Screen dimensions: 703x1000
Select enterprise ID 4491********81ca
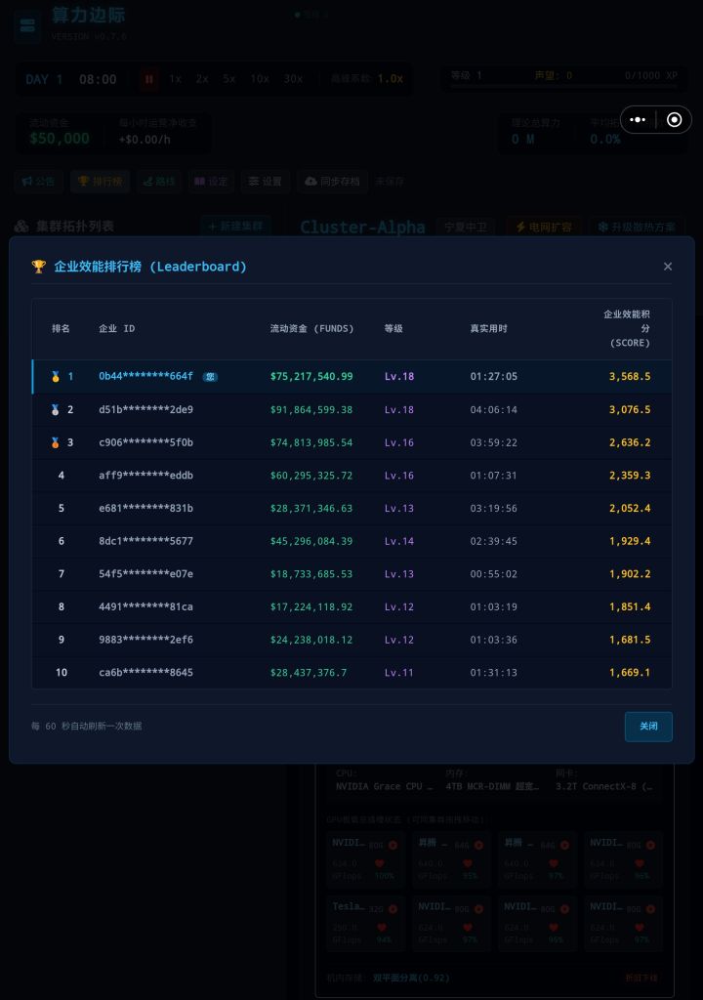(145, 606)
